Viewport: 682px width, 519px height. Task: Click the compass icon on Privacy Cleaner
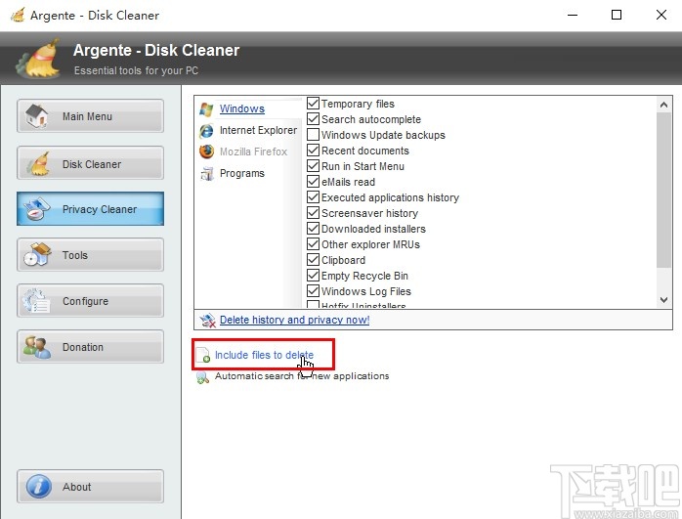[36, 209]
